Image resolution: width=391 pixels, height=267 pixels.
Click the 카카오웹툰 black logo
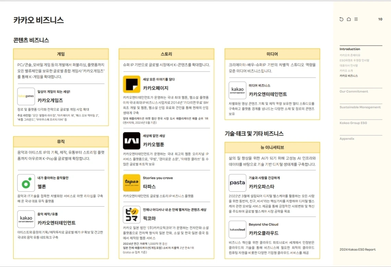click(132, 141)
